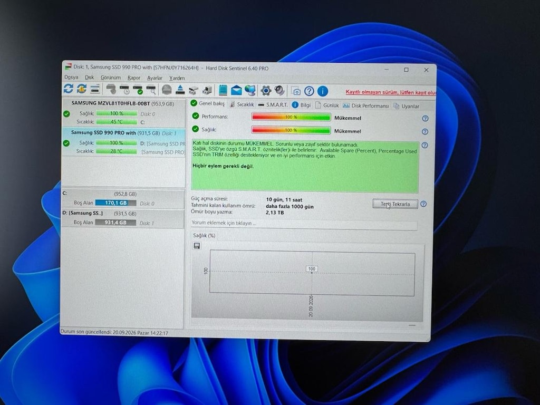Click the Durum son güncellendi status bar text
The height and width of the screenshot is (405, 540).
[x=114, y=333]
